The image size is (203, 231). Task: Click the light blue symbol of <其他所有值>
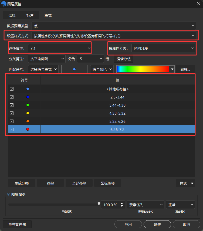pos(28,89)
